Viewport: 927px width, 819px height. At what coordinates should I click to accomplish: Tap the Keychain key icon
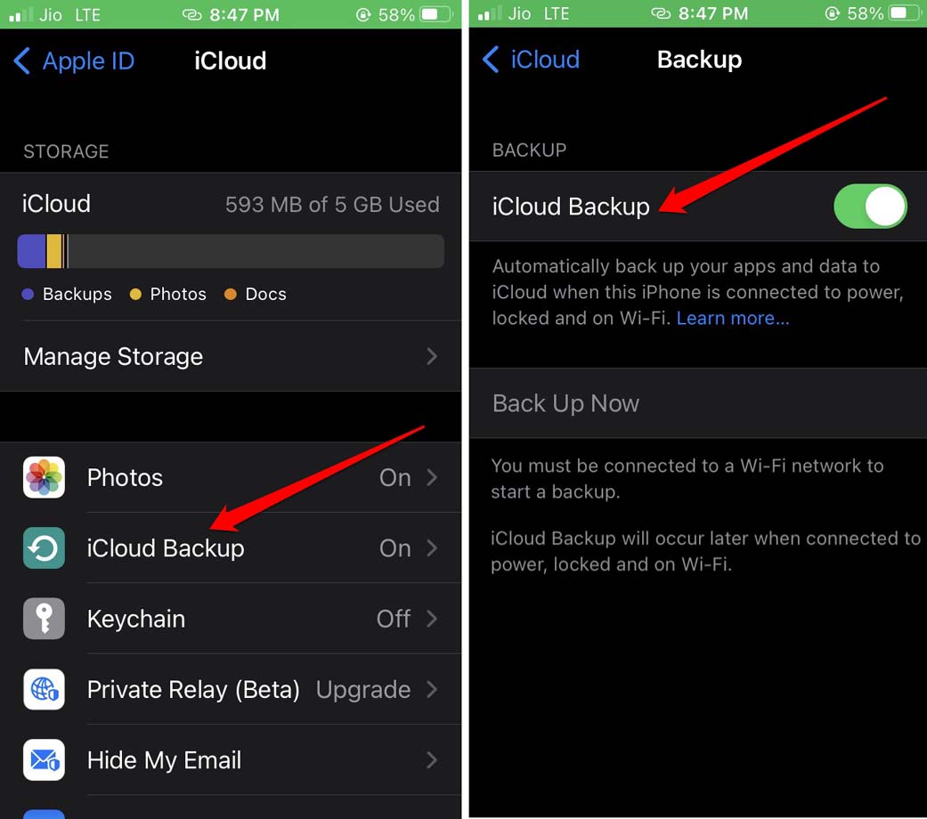(44, 619)
